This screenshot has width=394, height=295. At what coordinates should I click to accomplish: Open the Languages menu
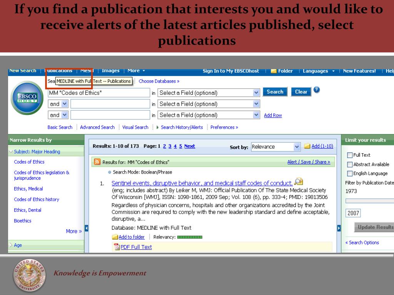318,71
